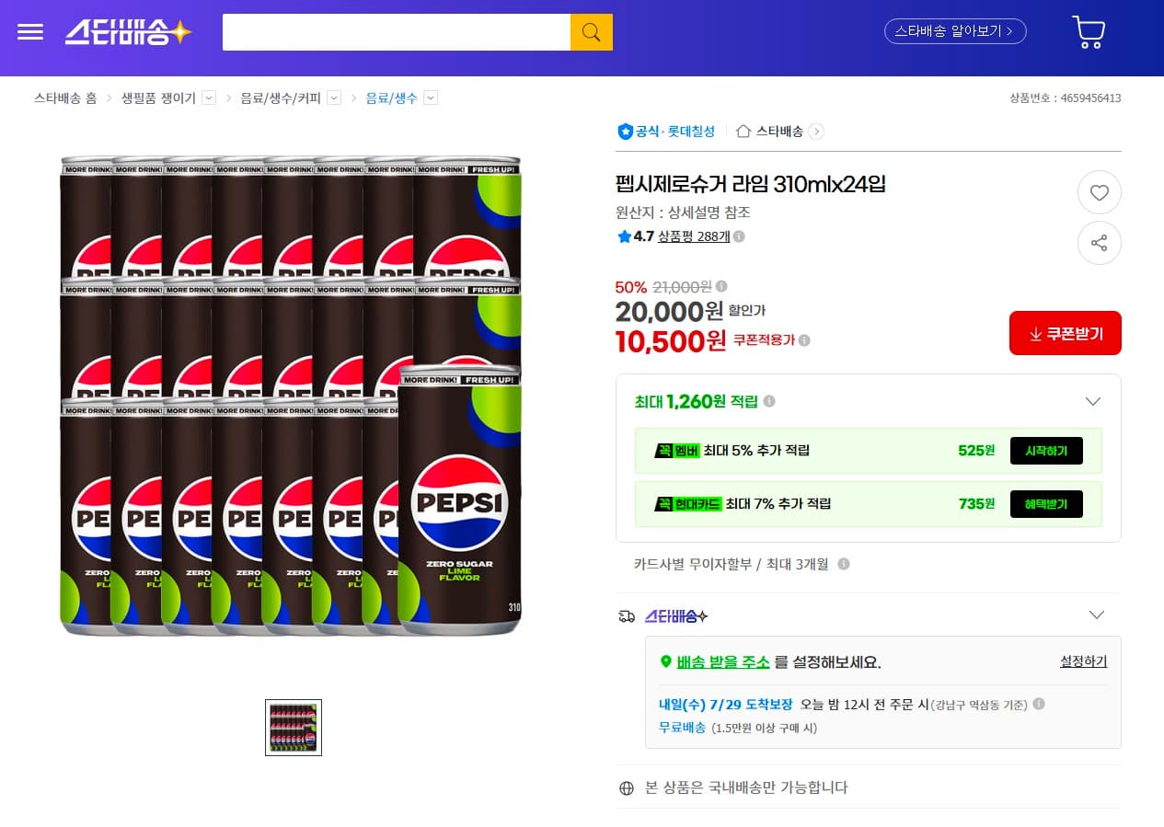Click info icon beside 쿠폰적용가
Screen dimensions: 1164x827
pyautogui.click(x=804, y=340)
